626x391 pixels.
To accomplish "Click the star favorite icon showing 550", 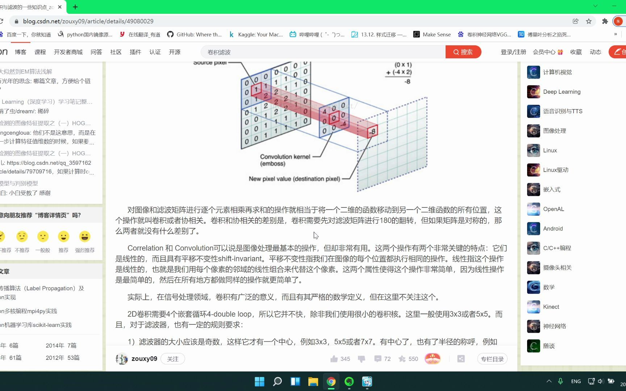I will (x=402, y=359).
